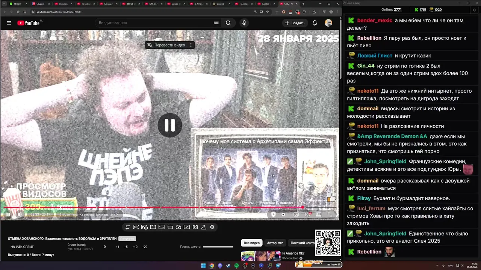This screenshot has height=270, width=481.
Task: Click the +5 split minutes button
Action: click(126, 247)
